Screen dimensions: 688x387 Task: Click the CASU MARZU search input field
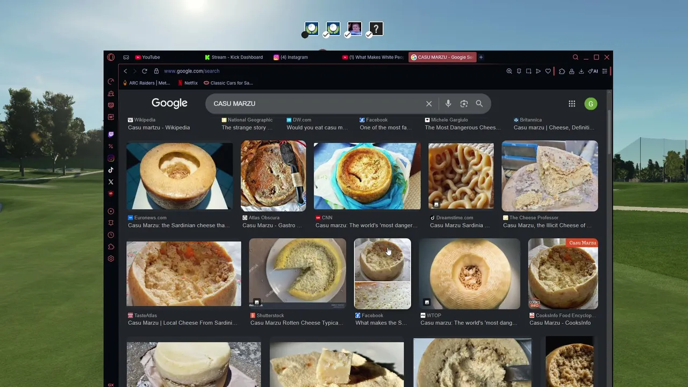(x=317, y=104)
